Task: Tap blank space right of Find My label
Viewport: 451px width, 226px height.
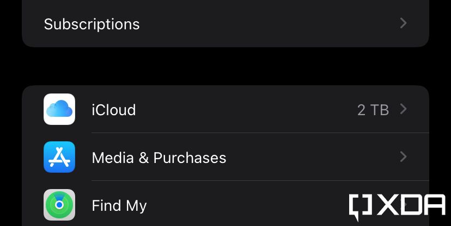Action: (x=245, y=205)
